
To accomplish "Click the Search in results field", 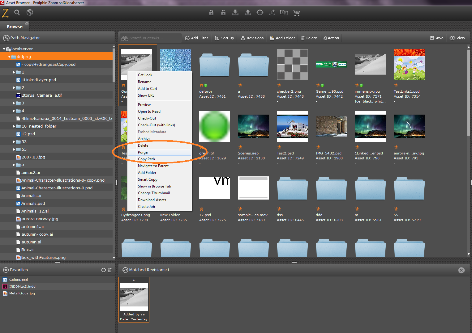I will [x=151, y=38].
